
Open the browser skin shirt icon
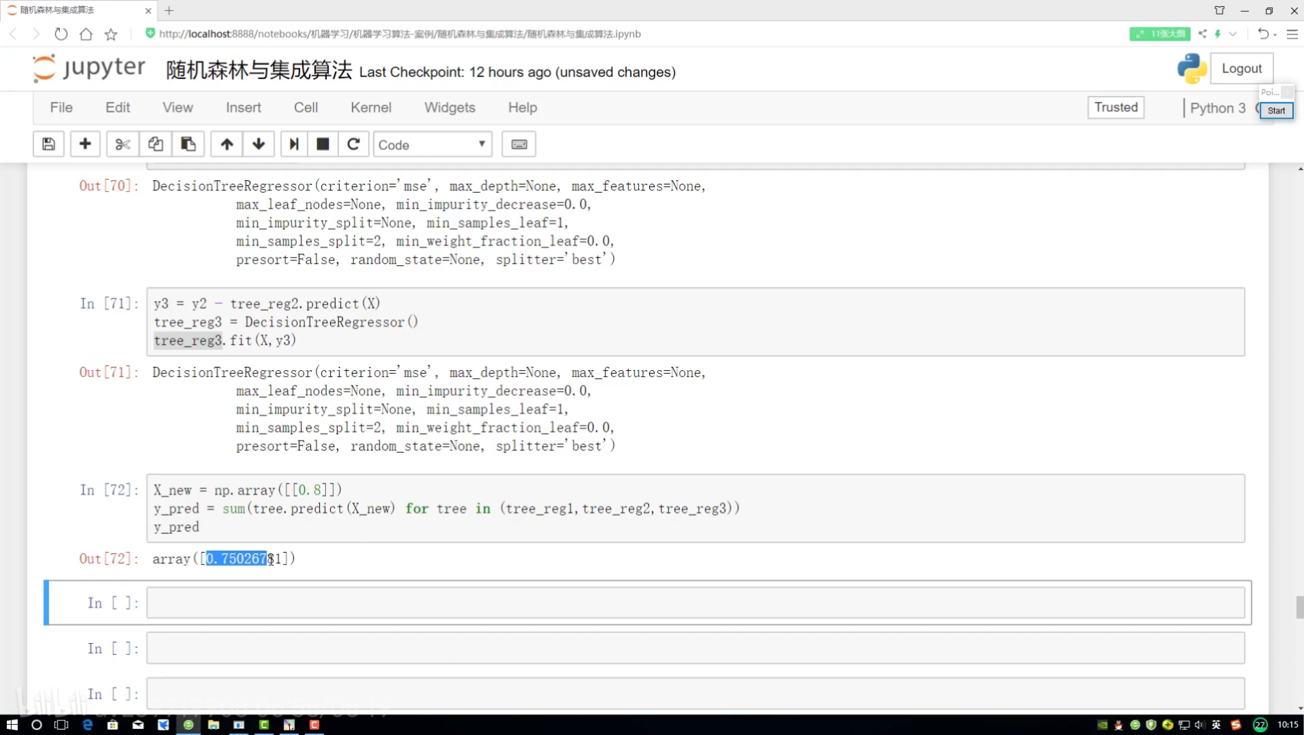[x=1220, y=10]
